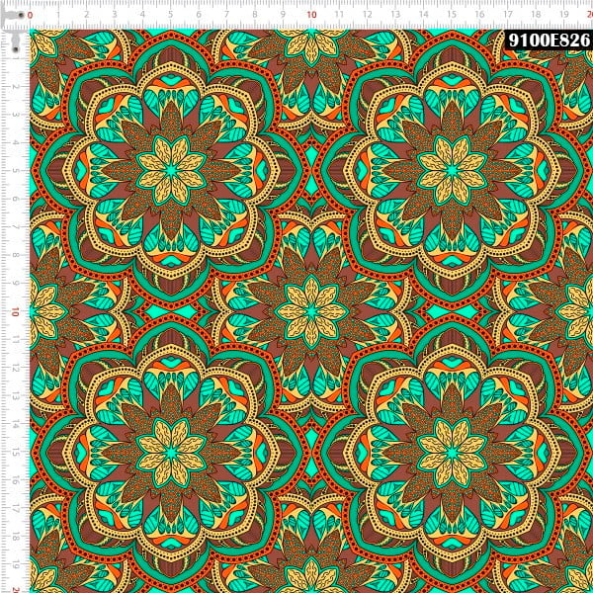The width and height of the screenshot is (593, 593).
Task: Click the yellow flower beside left ruler middle
Action: [44, 310]
